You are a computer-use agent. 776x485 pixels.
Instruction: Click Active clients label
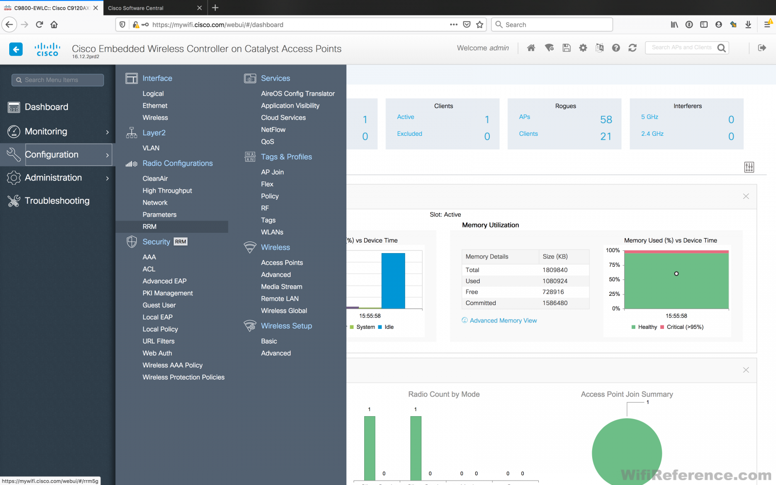tap(405, 117)
